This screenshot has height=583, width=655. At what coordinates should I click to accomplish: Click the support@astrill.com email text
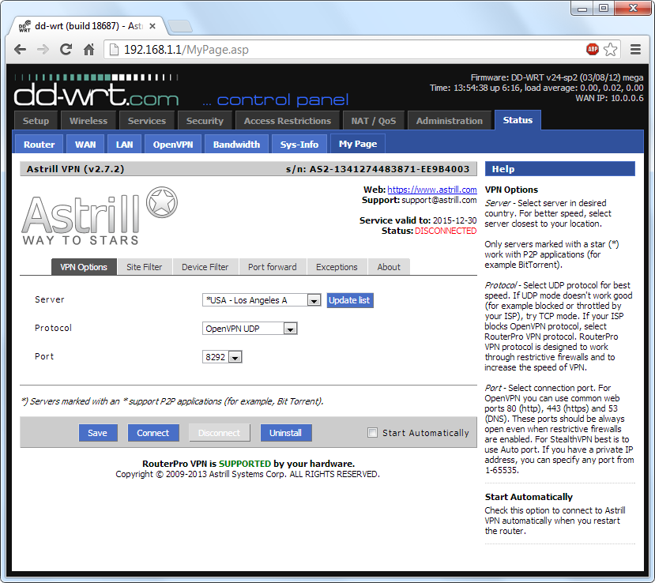pyautogui.click(x=439, y=200)
